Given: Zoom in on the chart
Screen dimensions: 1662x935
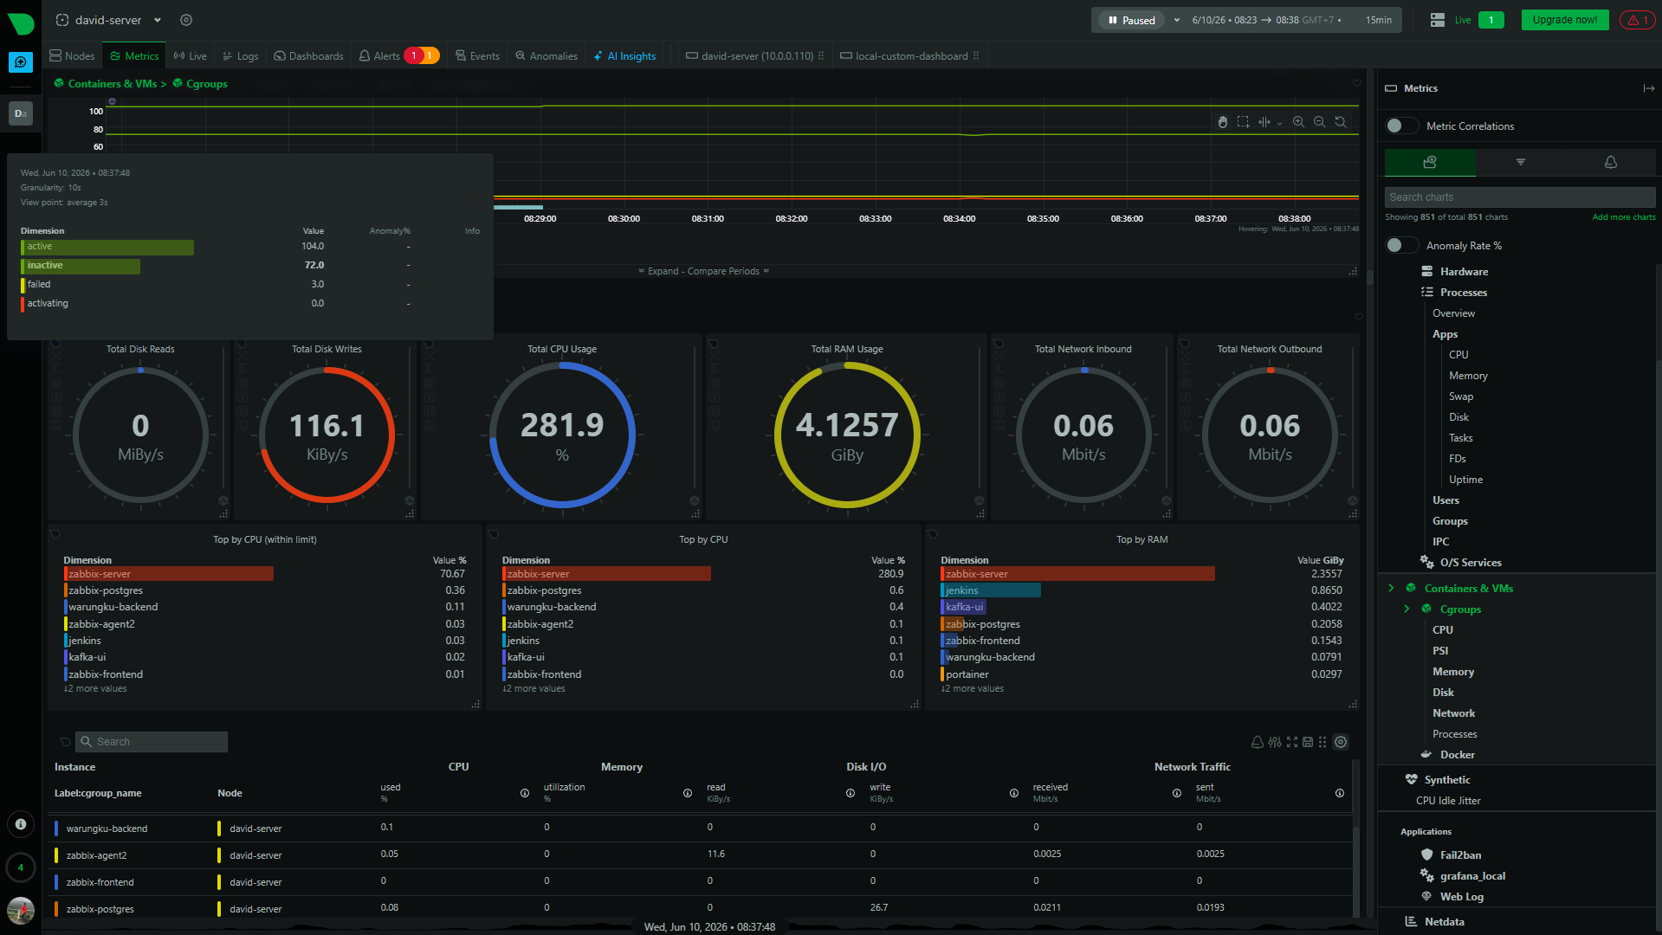Looking at the screenshot, I should (x=1298, y=122).
